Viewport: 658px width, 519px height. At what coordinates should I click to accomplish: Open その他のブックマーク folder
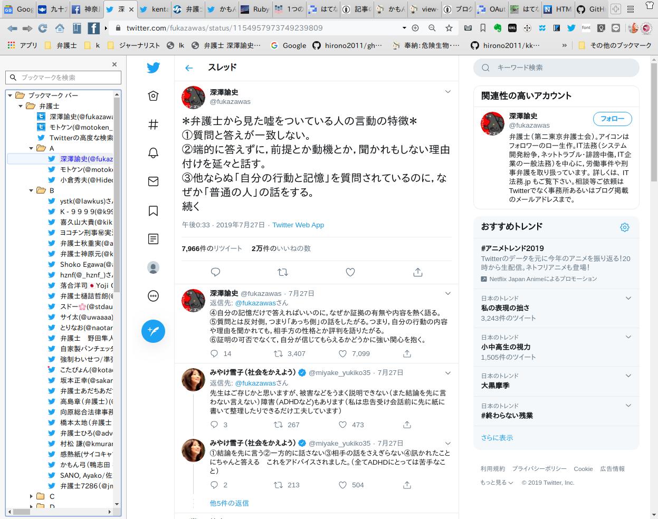pos(615,45)
